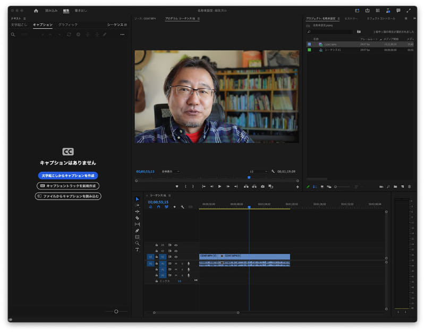Click 文字起こしからキャプションを作成 button
The height and width of the screenshot is (332, 425).
coord(68,176)
